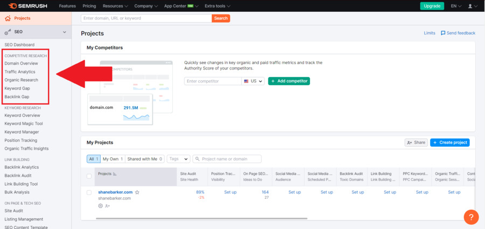Star the shanebarker.com project
The height and width of the screenshot is (229, 485).
point(137,192)
